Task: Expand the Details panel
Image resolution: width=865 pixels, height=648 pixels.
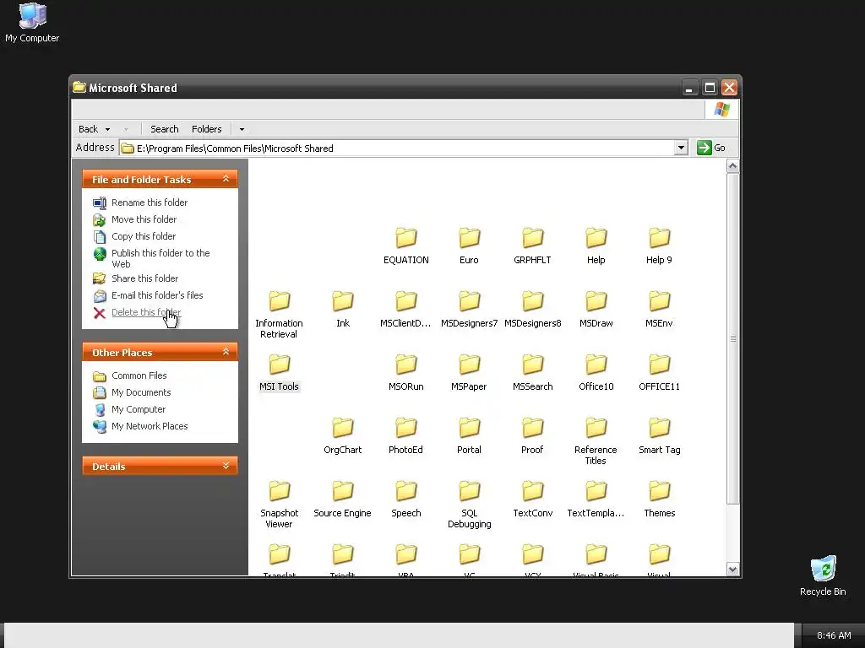Action: tap(226, 466)
